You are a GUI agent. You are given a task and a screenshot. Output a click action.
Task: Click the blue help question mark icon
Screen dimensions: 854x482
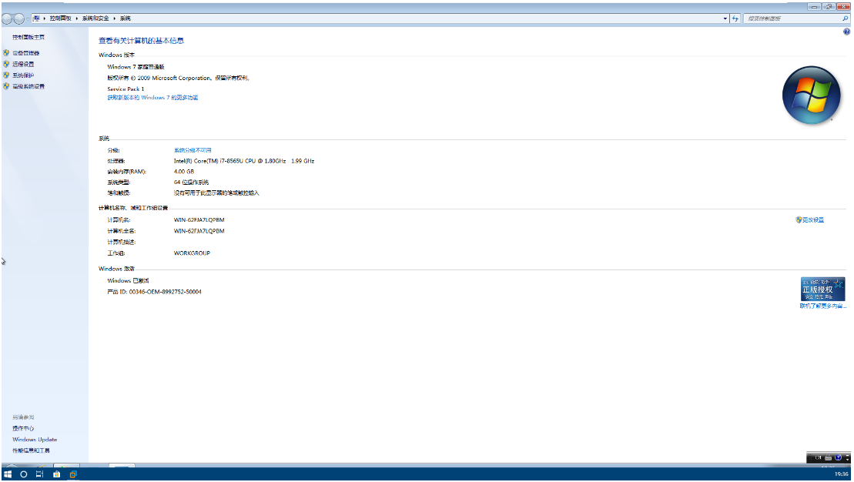pyautogui.click(x=847, y=32)
